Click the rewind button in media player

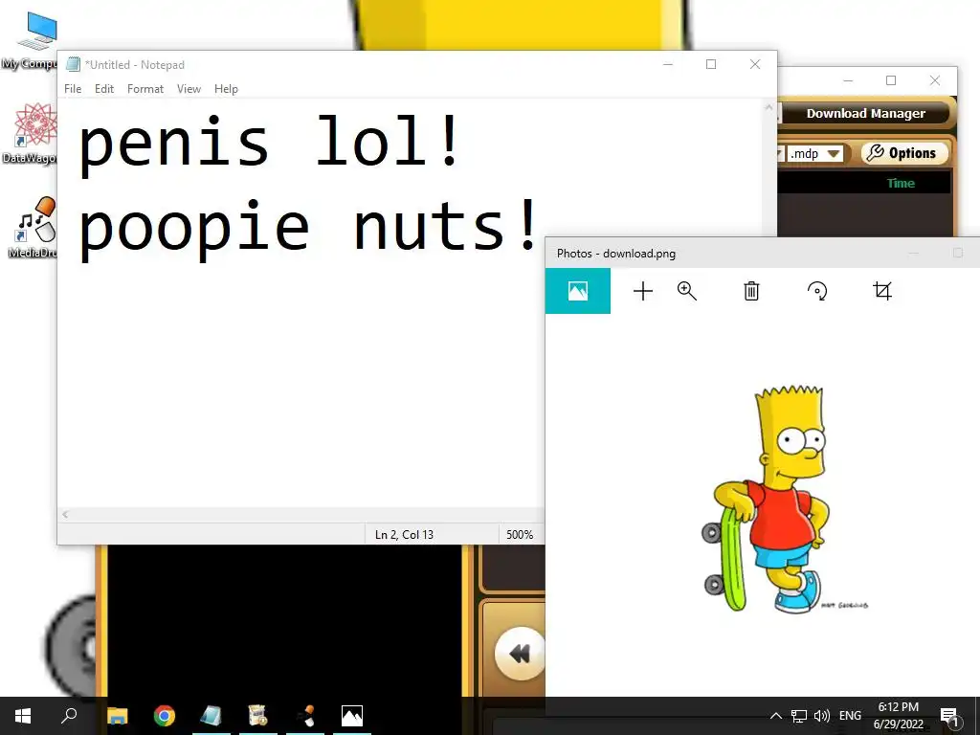point(520,654)
